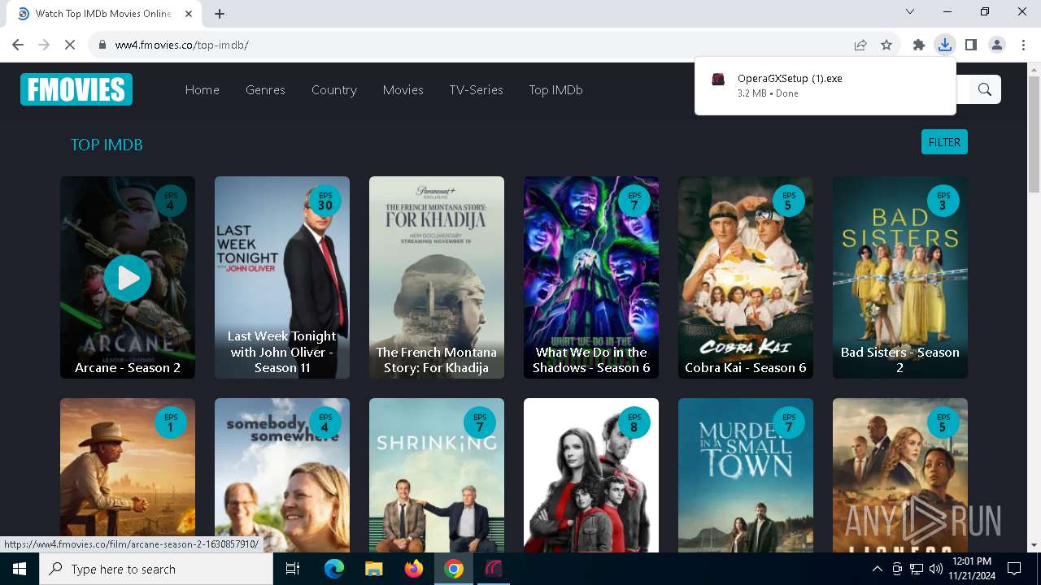Open the Movies section
The image size is (1041, 585).
[403, 90]
